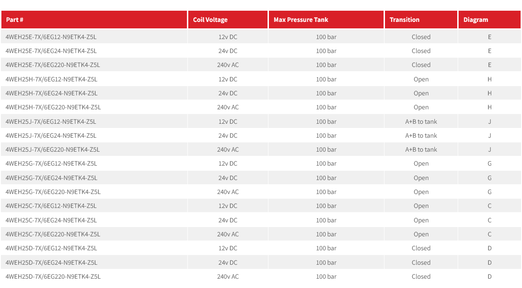This screenshot has width=522, height=288.
Task: Click A+B to tank for 4WEH25J-7X/6EG24
Action: pyautogui.click(x=421, y=135)
